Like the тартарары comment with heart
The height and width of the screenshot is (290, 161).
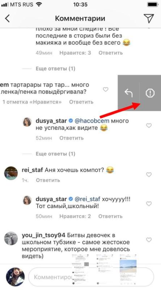tap(105, 90)
